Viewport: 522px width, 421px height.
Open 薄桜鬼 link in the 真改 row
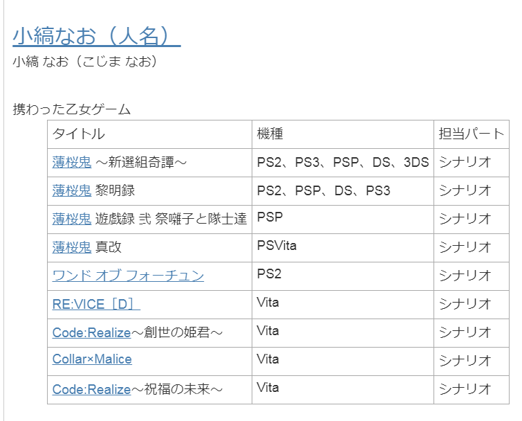pos(72,248)
